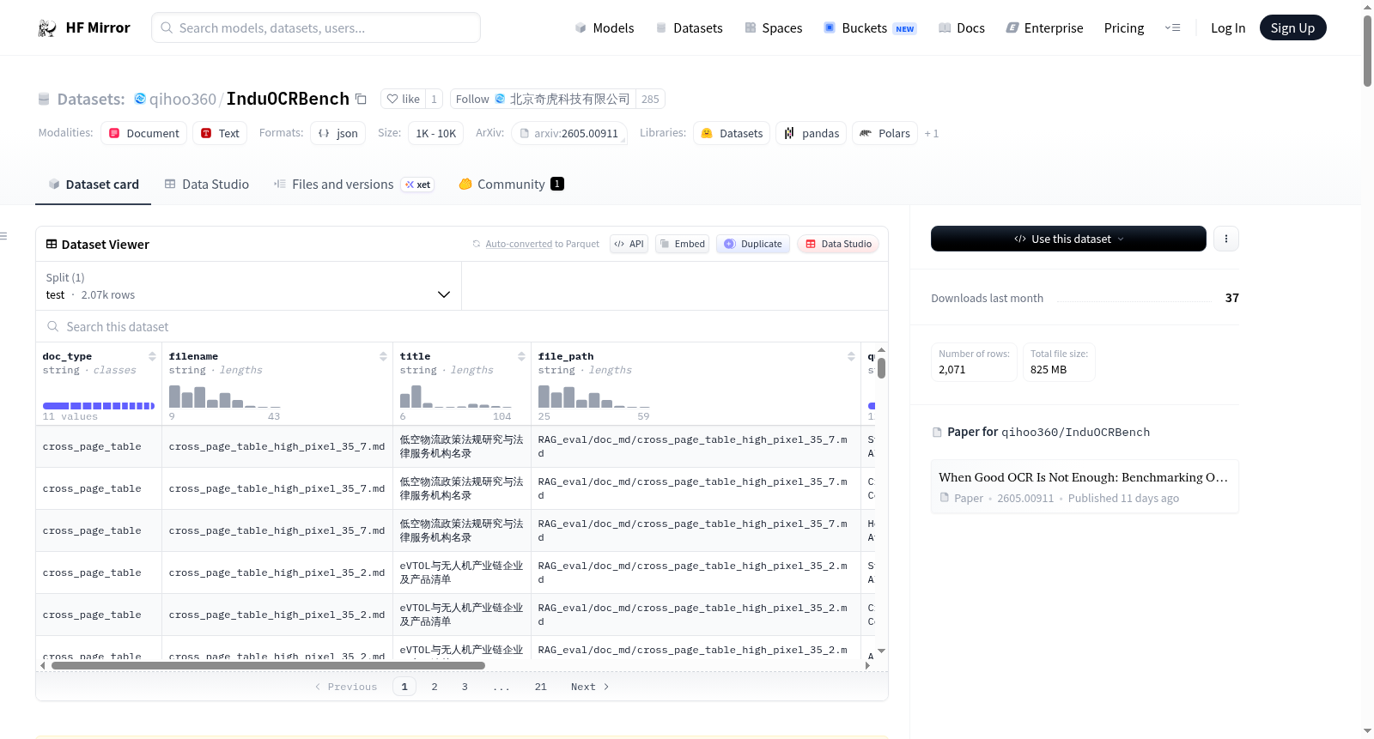Sort the doc_type column
Viewport: 1374px width, 739px height.
coord(152,356)
